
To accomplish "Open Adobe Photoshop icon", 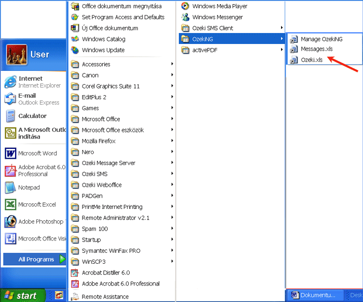I will pyautogui.click(x=10, y=222).
